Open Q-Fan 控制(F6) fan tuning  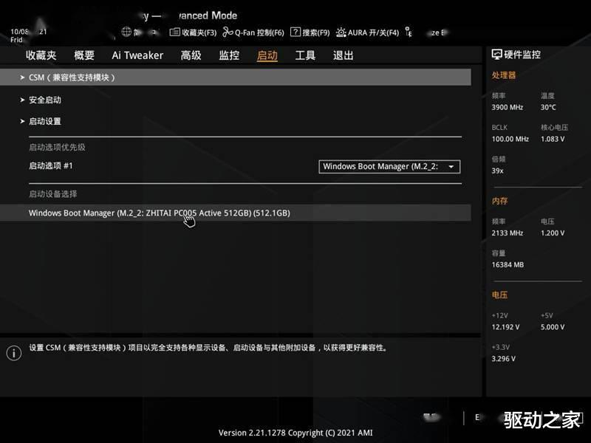click(x=253, y=32)
